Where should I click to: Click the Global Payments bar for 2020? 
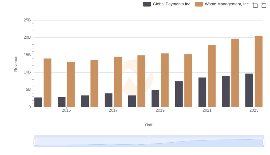point(179,94)
